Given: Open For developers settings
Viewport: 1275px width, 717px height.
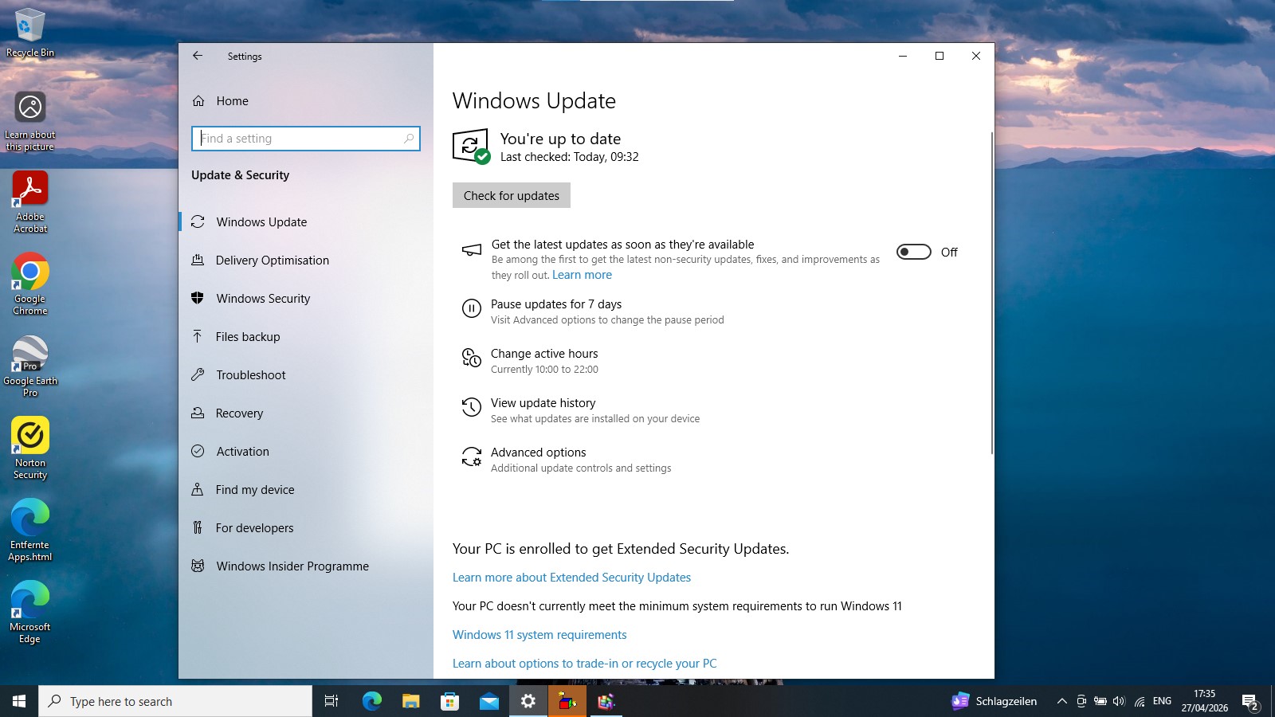Looking at the screenshot, I should (x=306, y=528).
